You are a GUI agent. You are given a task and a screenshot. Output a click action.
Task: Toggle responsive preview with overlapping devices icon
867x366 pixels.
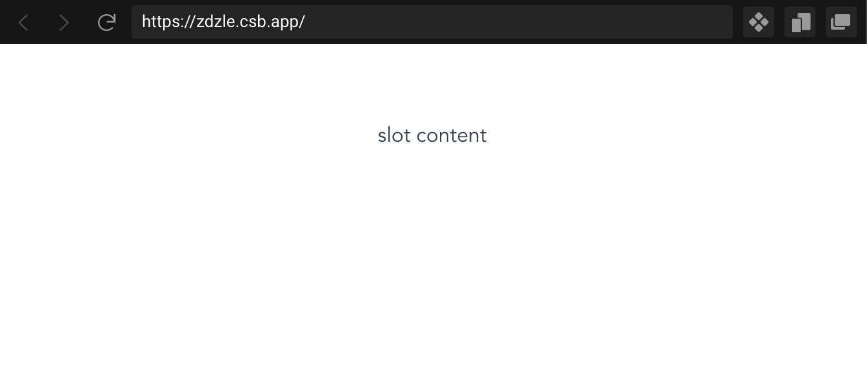coord(800,23)
